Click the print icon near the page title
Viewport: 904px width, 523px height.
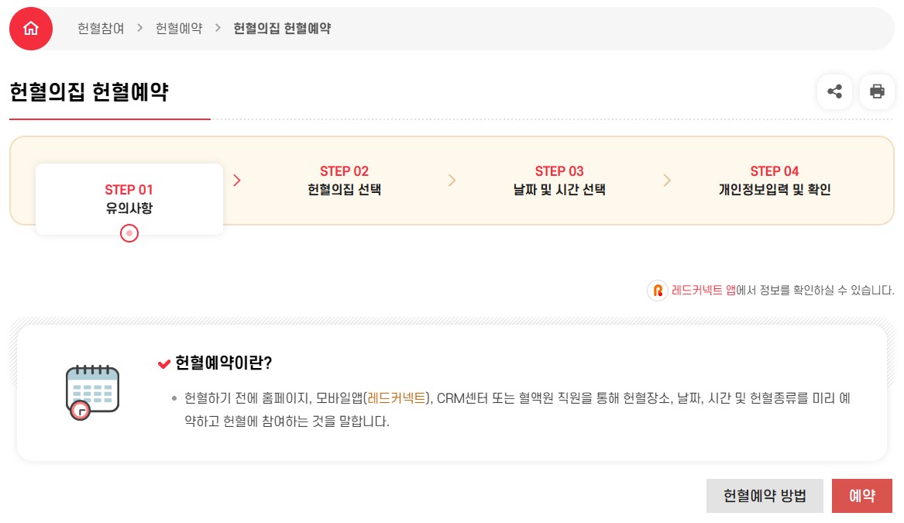click(877, 91)
